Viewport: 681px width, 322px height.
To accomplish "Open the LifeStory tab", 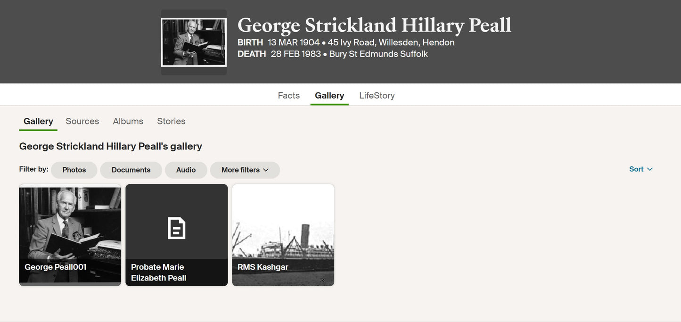I will (x=377, y=95).
